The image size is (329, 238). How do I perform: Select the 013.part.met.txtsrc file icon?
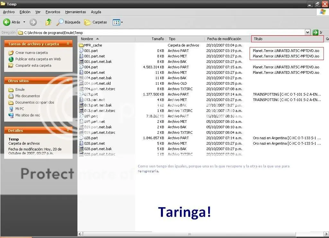[81, 110]
